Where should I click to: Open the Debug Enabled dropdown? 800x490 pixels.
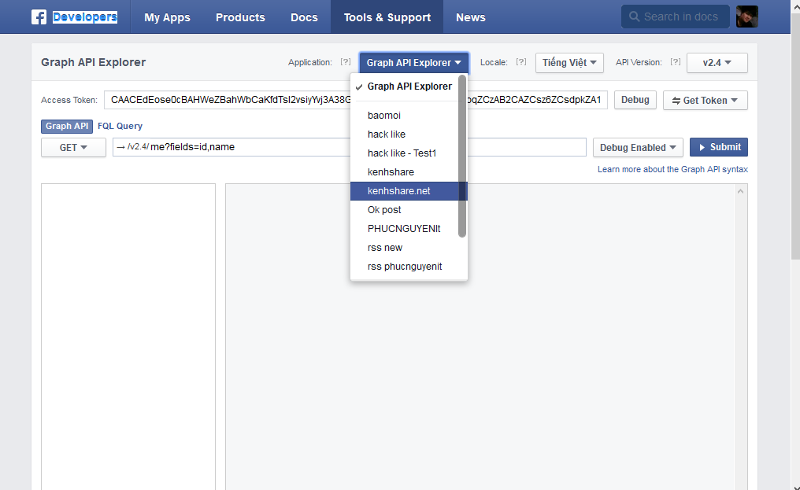[638, 147]
